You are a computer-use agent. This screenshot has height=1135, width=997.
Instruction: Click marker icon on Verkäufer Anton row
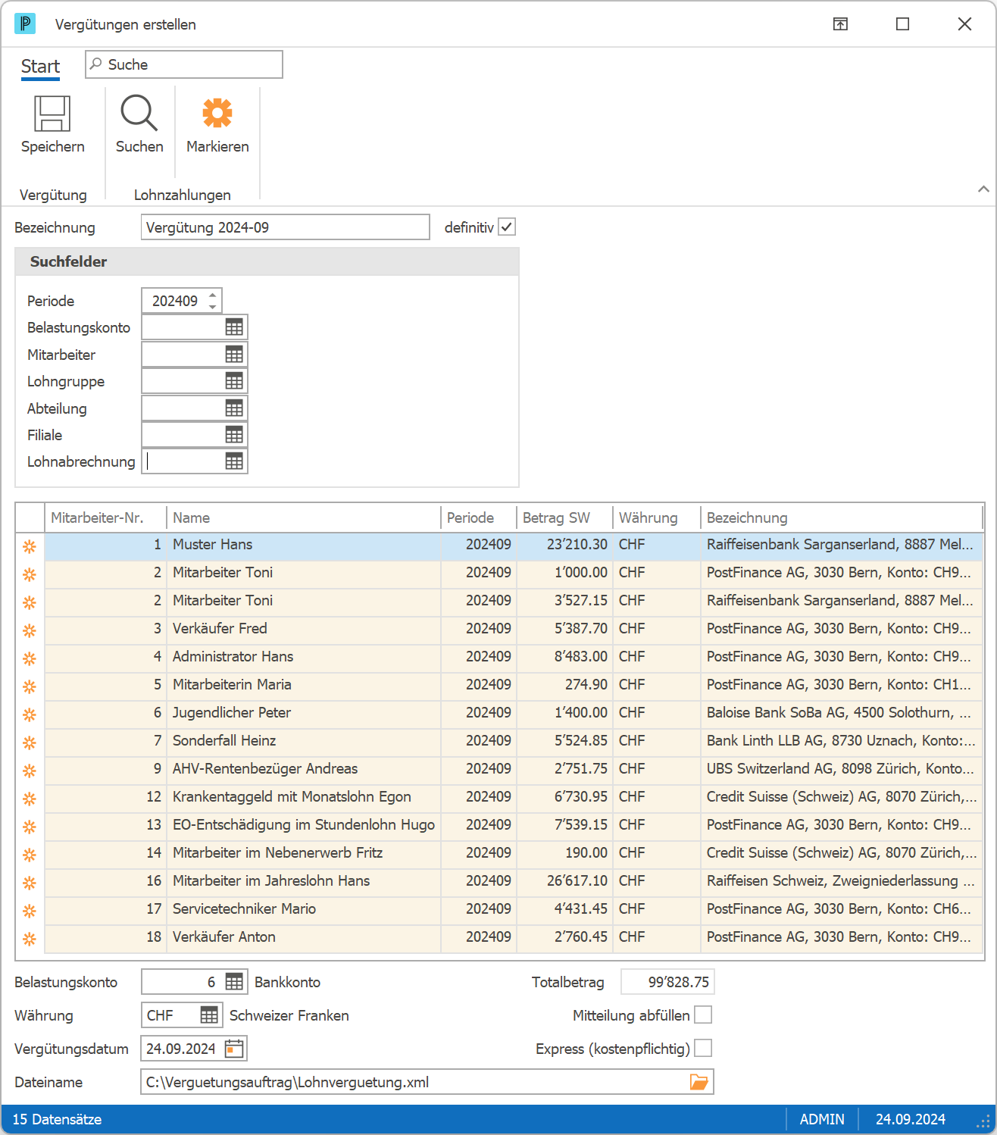[x=30, y=939]
